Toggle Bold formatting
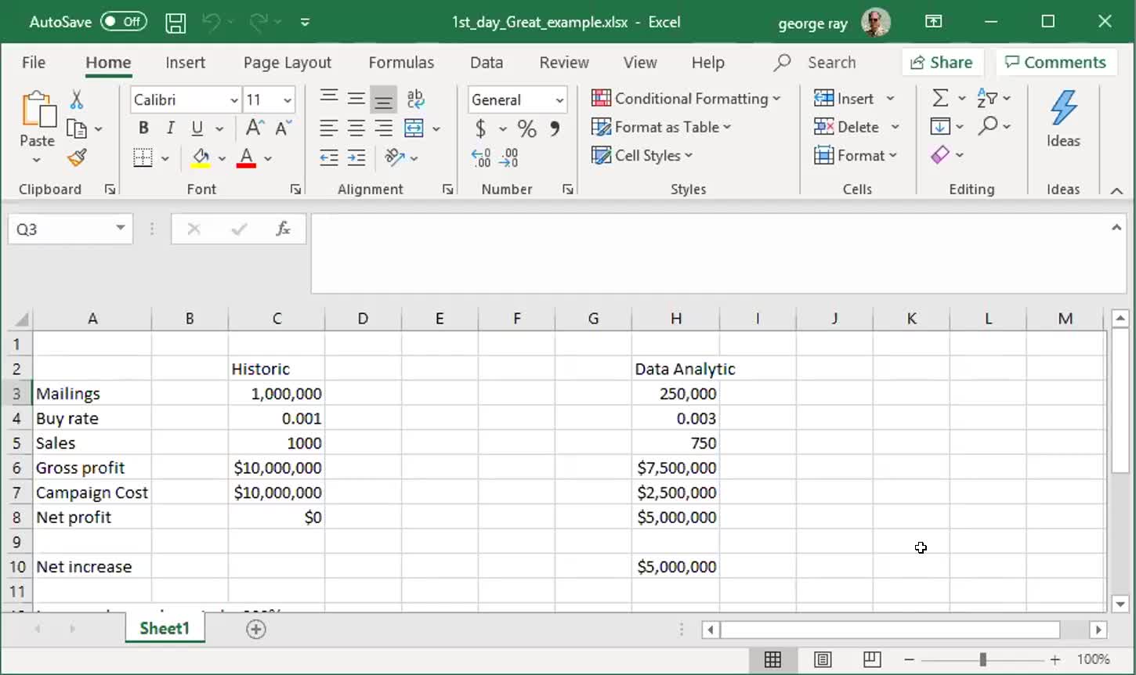The image size is (1136, 675). tap(143, 128)
